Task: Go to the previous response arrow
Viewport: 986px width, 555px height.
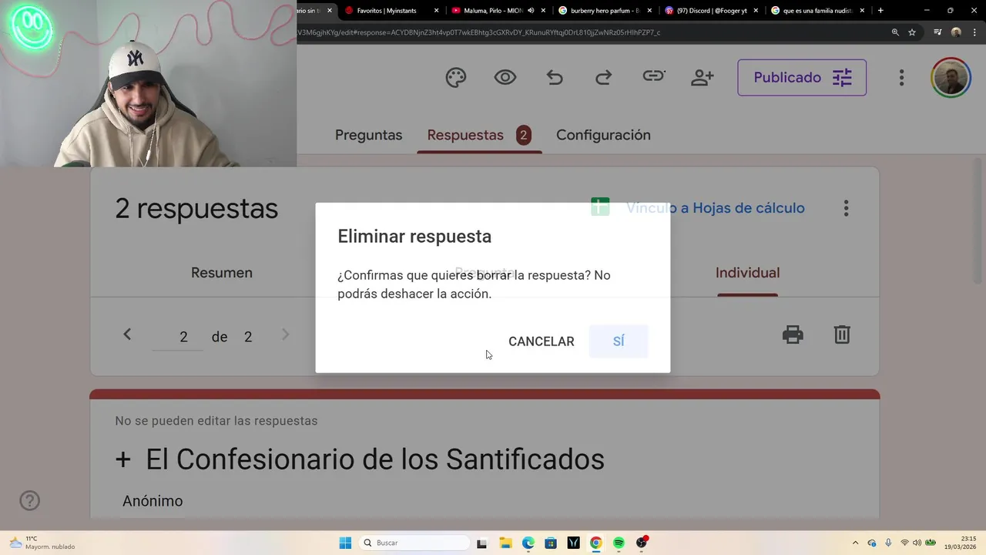Action: point(127,335)
